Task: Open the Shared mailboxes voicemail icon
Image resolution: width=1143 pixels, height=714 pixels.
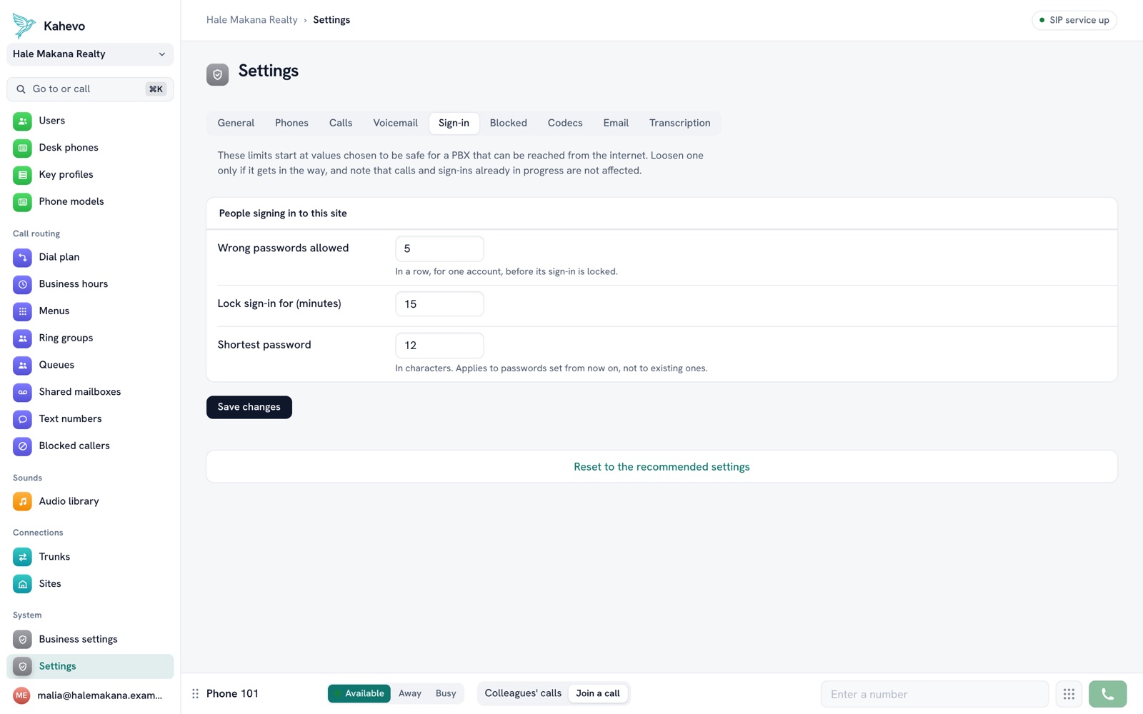Action: tap(22, 392)
